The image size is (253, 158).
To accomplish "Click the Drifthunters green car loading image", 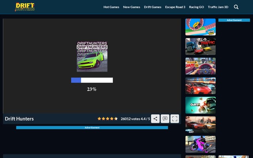I will coord(92,56).
